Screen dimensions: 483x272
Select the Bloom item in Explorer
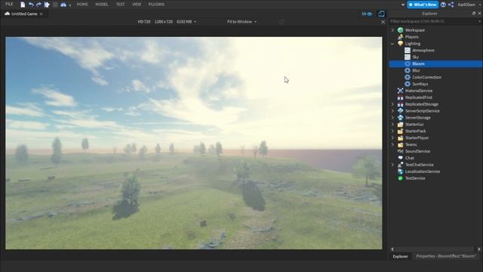coord(436,63)
